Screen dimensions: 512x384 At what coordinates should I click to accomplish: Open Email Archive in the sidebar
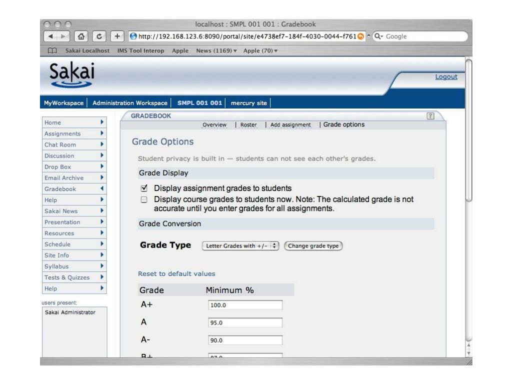click(74, 178)
